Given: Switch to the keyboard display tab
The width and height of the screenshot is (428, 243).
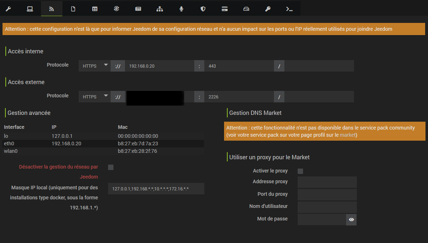Looking at the screenshot, I should (x=138, y=8).
